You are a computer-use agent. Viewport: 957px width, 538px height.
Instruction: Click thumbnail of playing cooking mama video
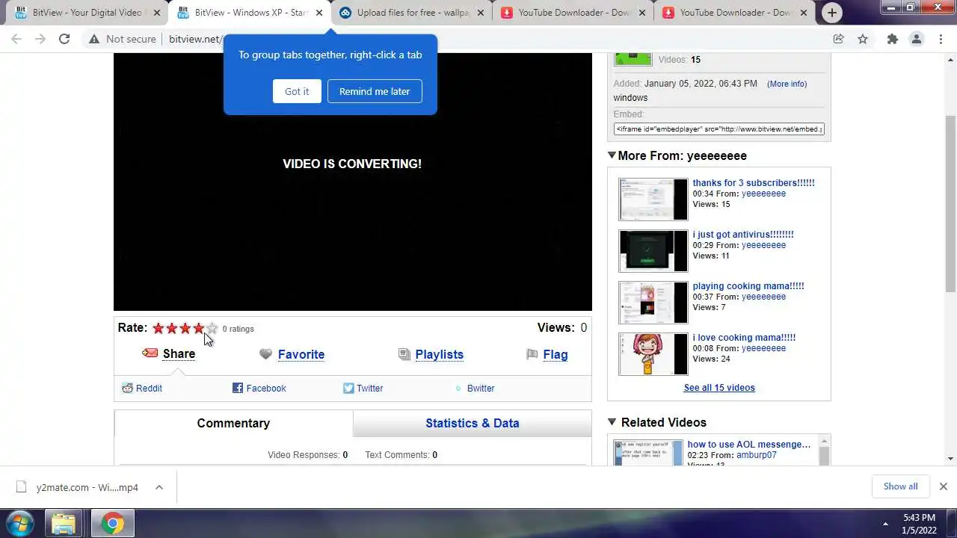coord(653,303)
